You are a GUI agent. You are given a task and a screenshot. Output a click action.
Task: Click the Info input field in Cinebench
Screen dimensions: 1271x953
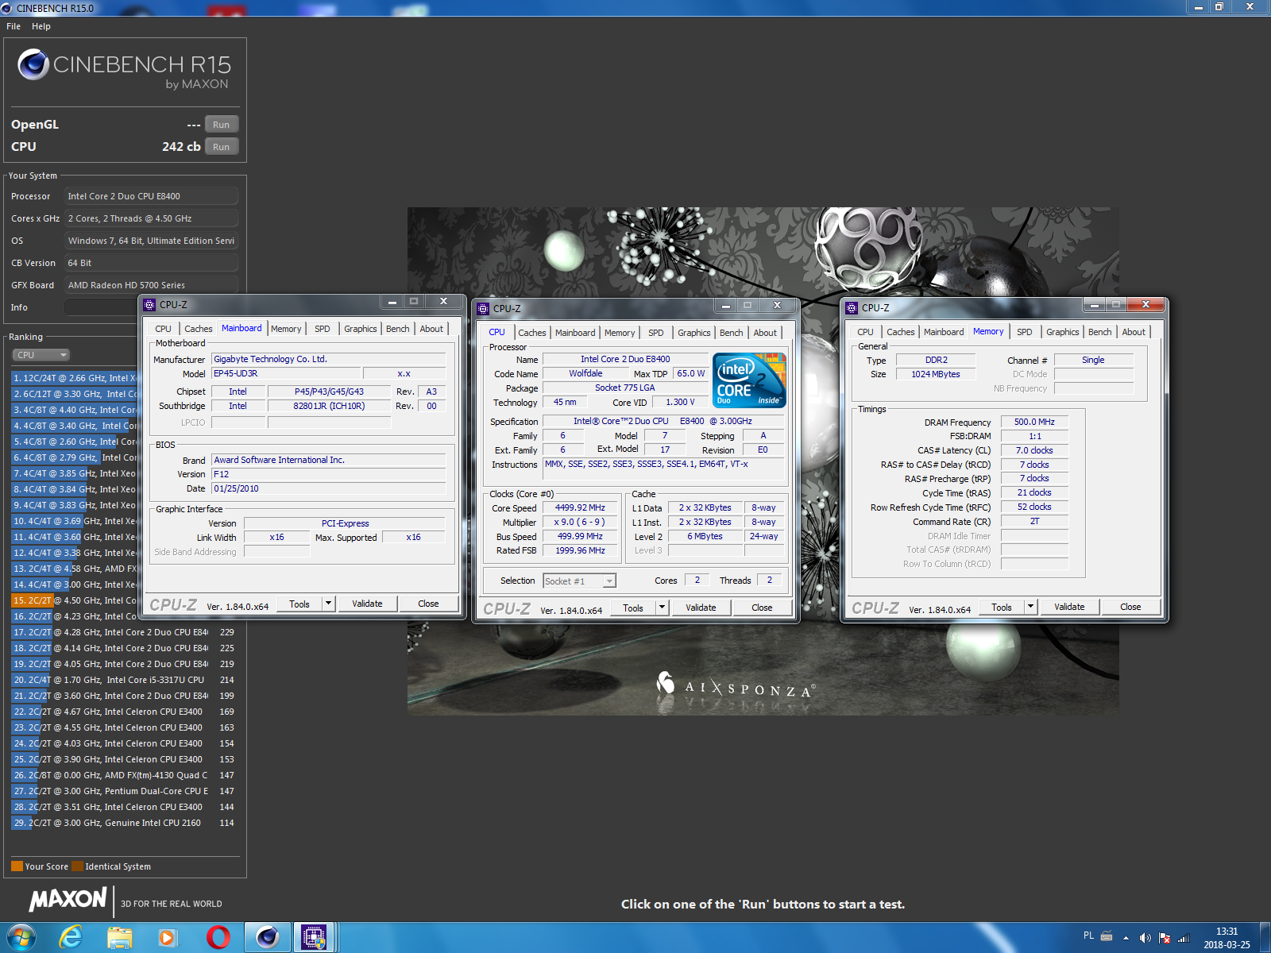[102, 307]
